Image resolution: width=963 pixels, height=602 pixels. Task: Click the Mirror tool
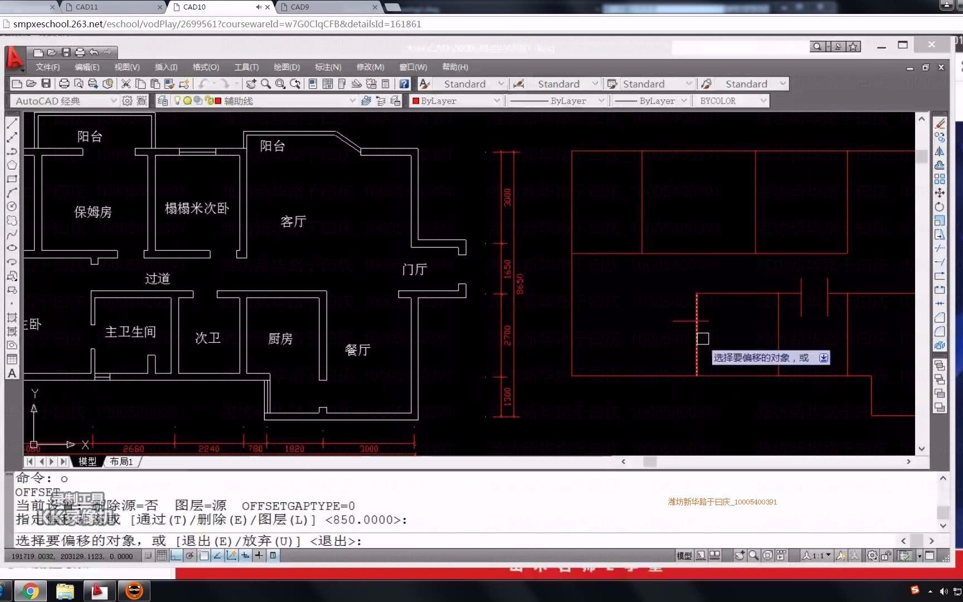pos(940,151)
